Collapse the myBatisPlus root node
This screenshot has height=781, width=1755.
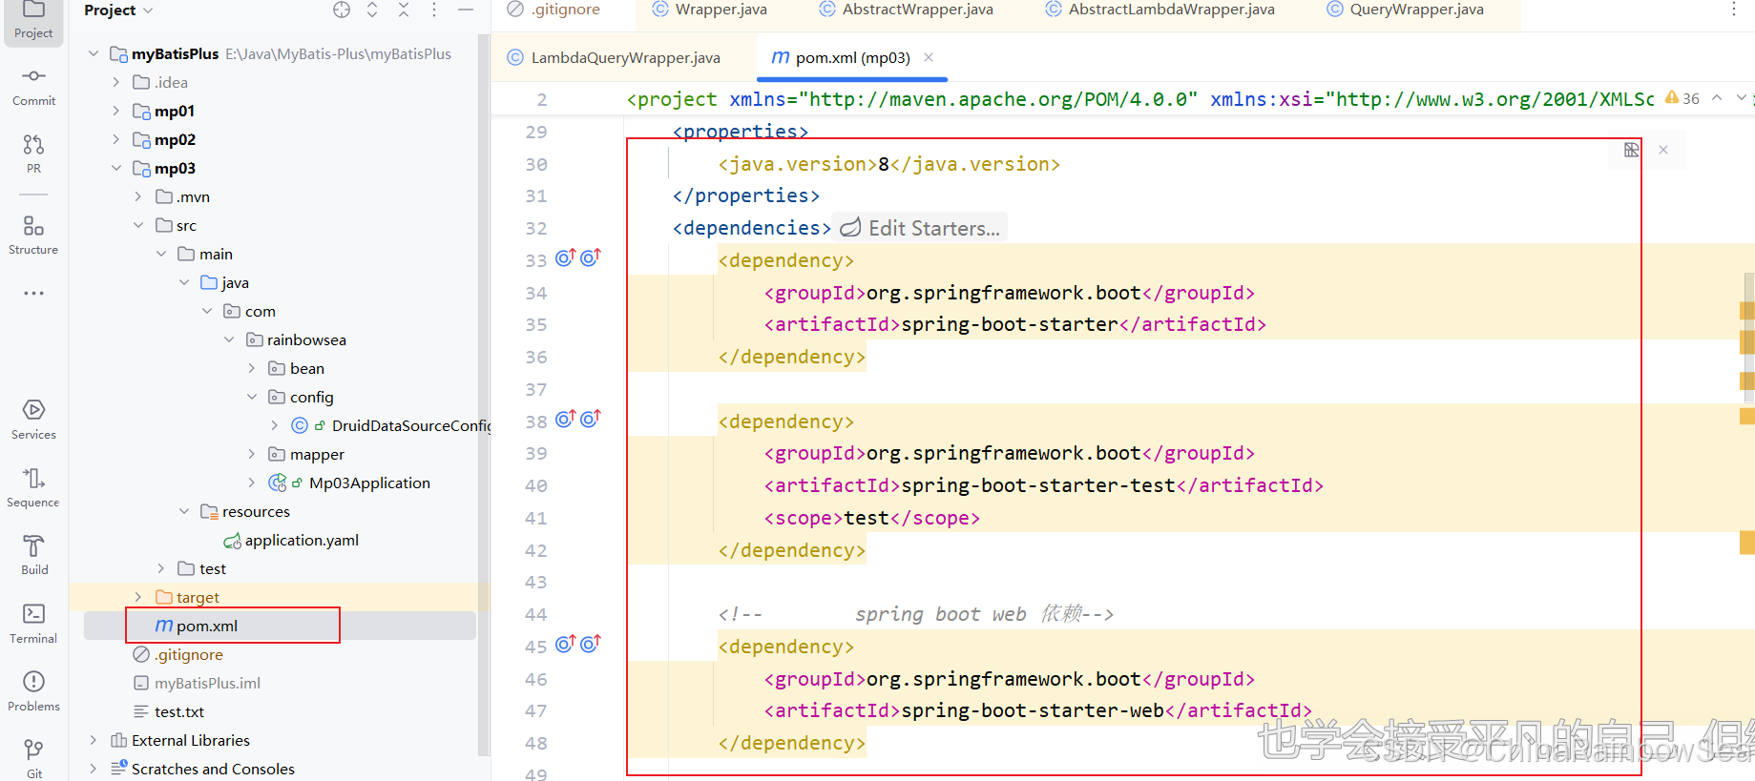94,53
